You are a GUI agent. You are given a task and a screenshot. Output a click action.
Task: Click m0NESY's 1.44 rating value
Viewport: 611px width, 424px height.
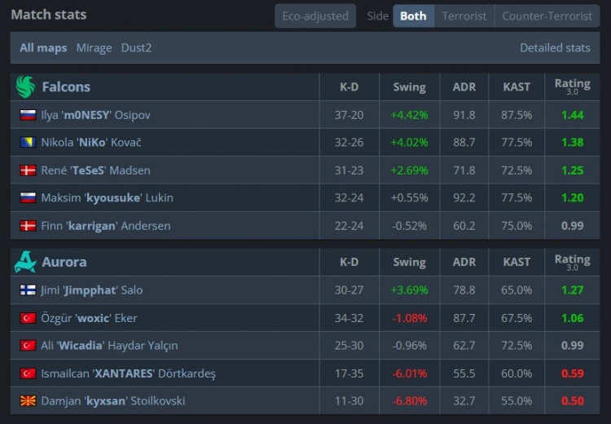(573, 115)
